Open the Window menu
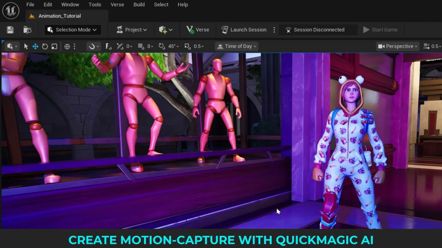The width and height of the screenshot is (442, 248). (x=70, y=4)
